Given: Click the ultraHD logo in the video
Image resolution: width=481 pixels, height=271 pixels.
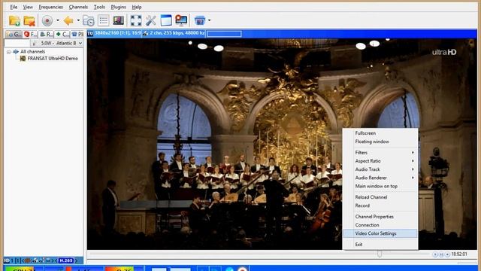Looking at the screenshot, I should tap(444, 52).
